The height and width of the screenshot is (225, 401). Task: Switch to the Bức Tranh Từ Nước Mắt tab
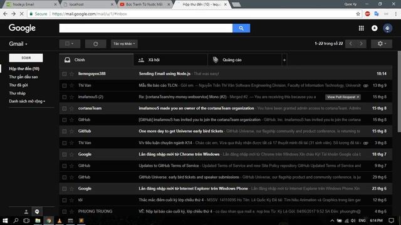pyautogui.click(x=145, y=4)
